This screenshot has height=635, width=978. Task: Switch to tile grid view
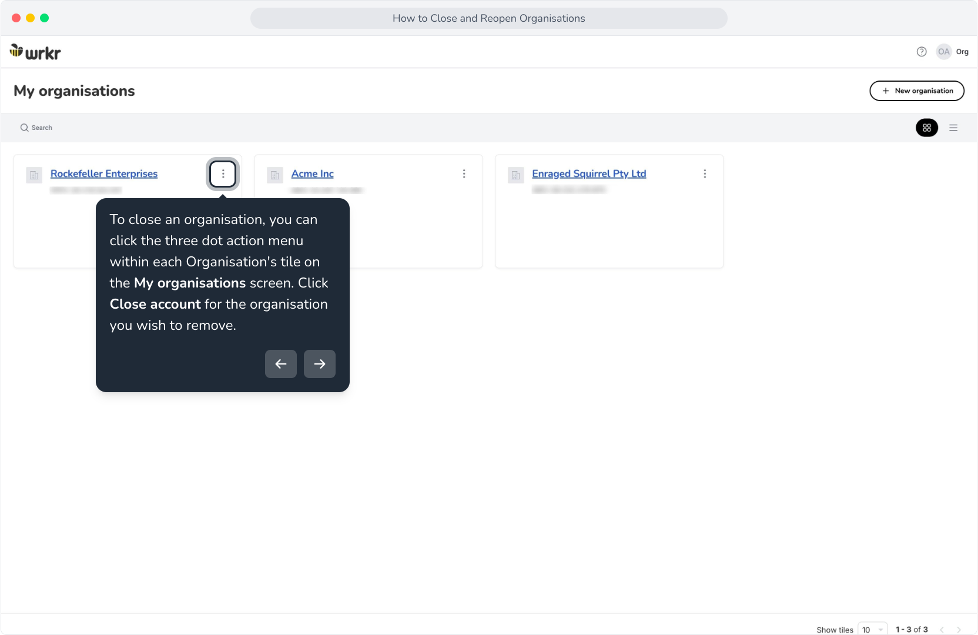pos(927,128)
